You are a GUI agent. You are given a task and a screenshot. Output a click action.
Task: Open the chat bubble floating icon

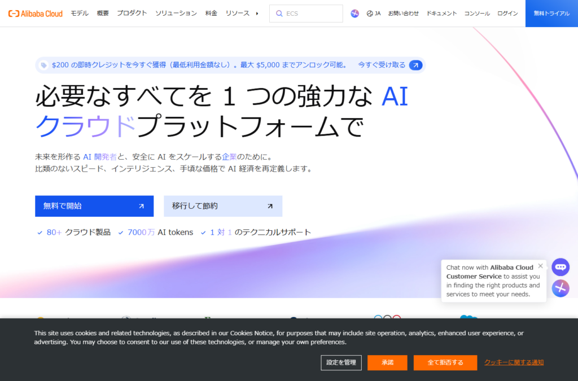pos(561,267)
